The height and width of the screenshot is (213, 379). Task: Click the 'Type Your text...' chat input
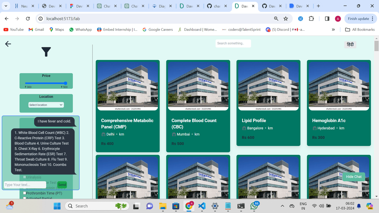[25, 185]
